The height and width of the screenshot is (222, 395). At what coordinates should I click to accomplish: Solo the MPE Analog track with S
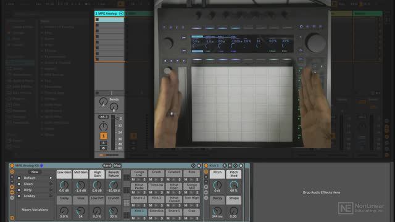tap(103, 143)
